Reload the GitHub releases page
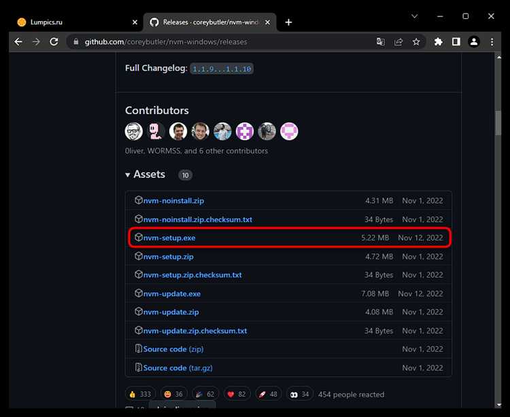Image resolution: width=510 pixels, height=417 pixels. 54,41
